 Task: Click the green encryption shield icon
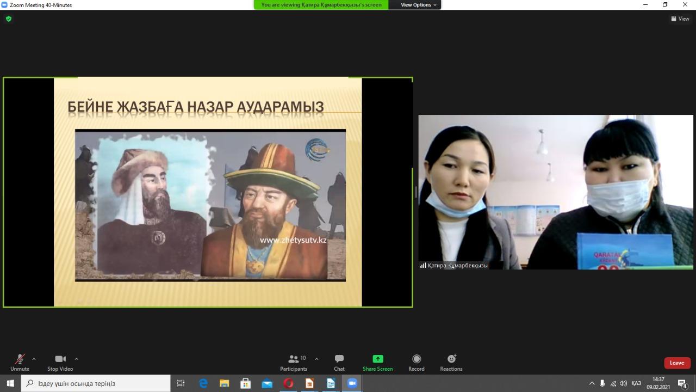coord(9,19)
